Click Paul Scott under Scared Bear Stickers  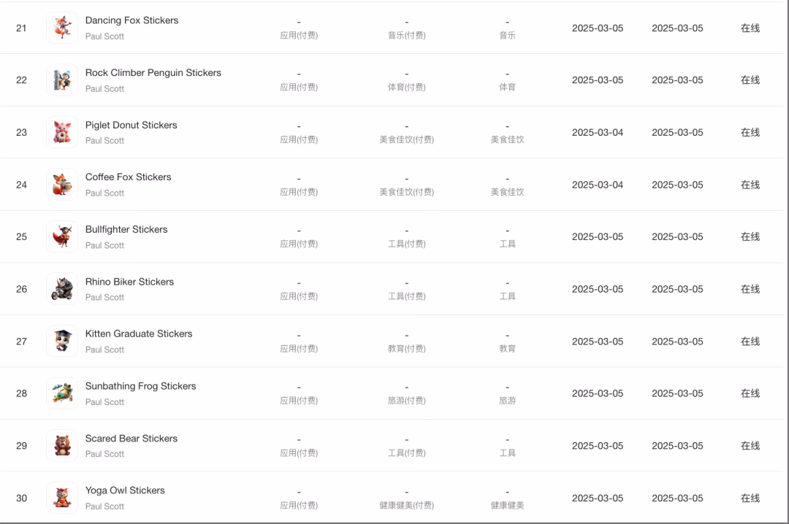click(x=104, y=454)
